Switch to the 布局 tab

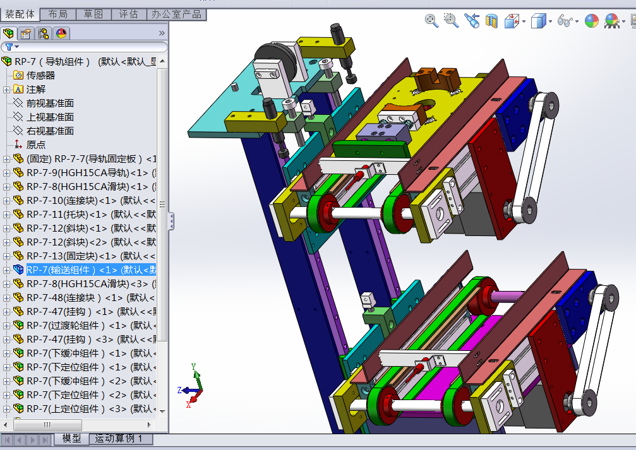click(x=58, y=15)
